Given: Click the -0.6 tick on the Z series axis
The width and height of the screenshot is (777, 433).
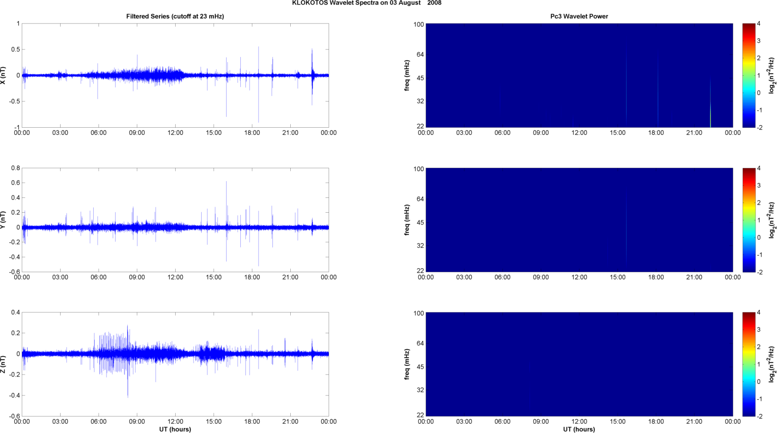Looking at the screenshot, I should pyautogui.click(x=14, y=416).
